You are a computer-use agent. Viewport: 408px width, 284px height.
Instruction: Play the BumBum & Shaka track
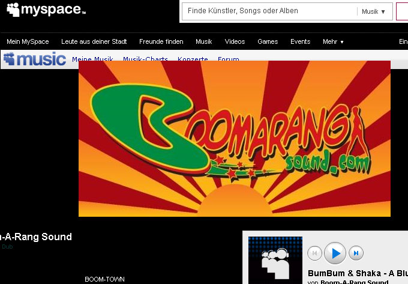pyautogui.click(x=335, y=253)
